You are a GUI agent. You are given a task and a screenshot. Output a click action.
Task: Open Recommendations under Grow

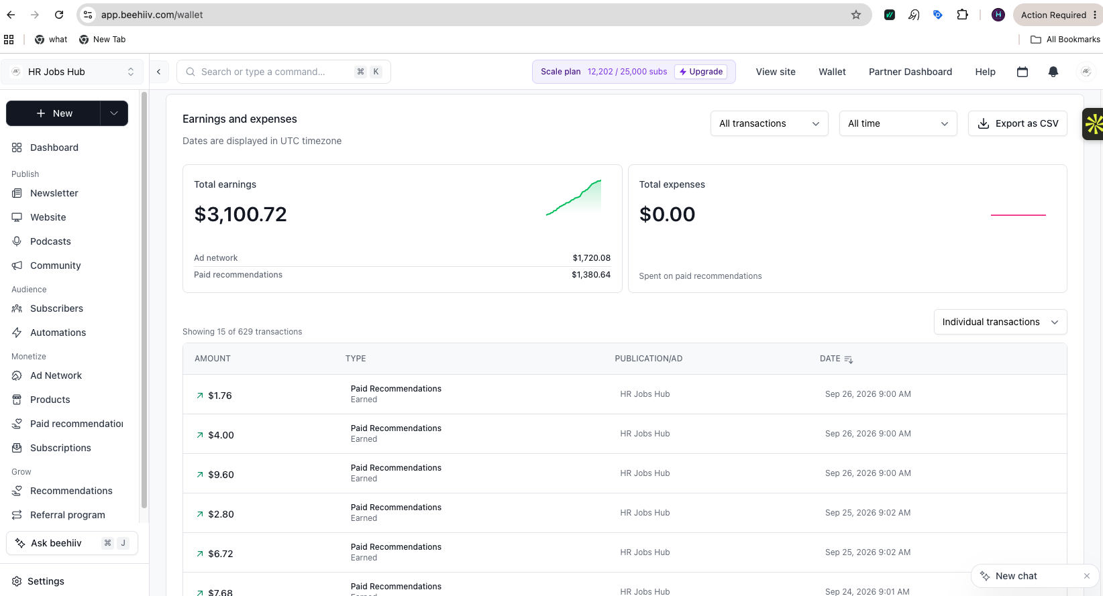(x=62, y=491)
